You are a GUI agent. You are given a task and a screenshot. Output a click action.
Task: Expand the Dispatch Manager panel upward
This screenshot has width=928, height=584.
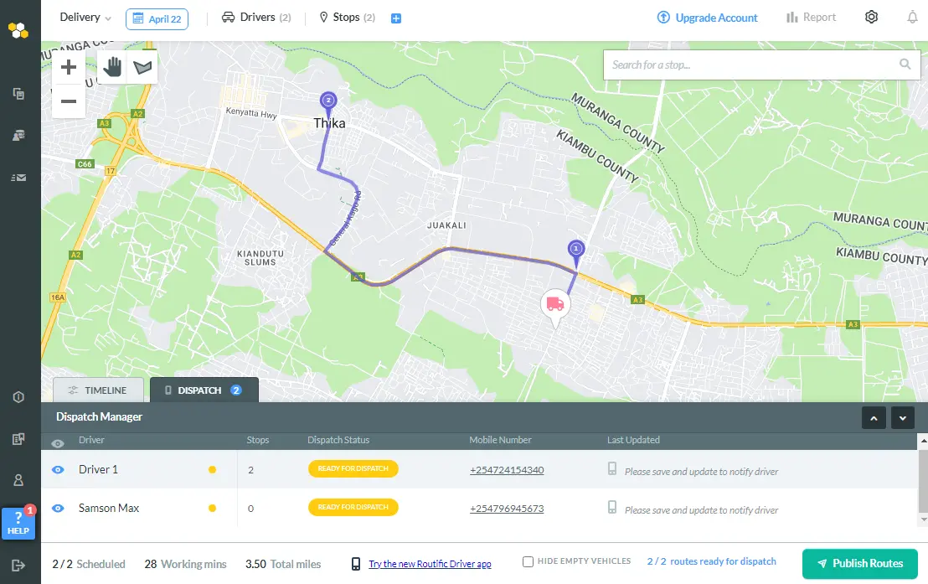point(874,417)
